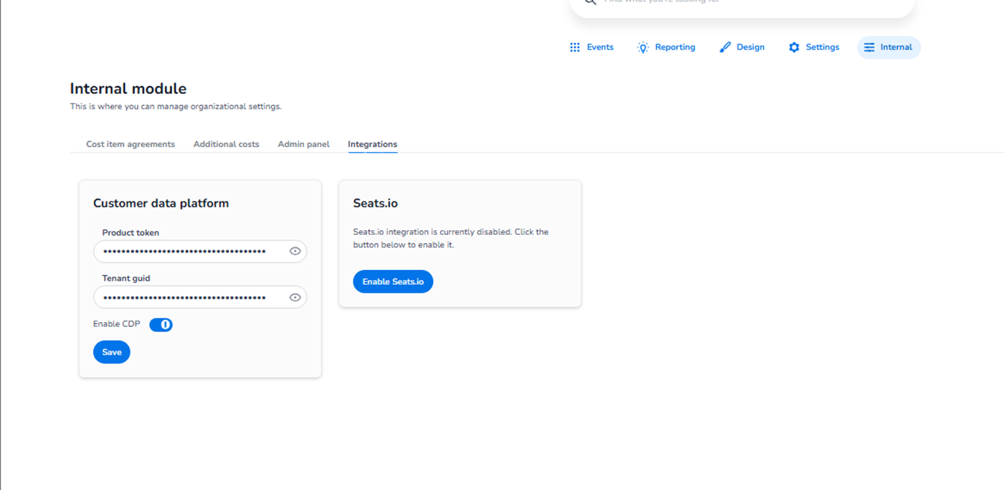The image size is (1004, 490).
Task: Switch to Cost item agreements tab
Action: [130, 144]
